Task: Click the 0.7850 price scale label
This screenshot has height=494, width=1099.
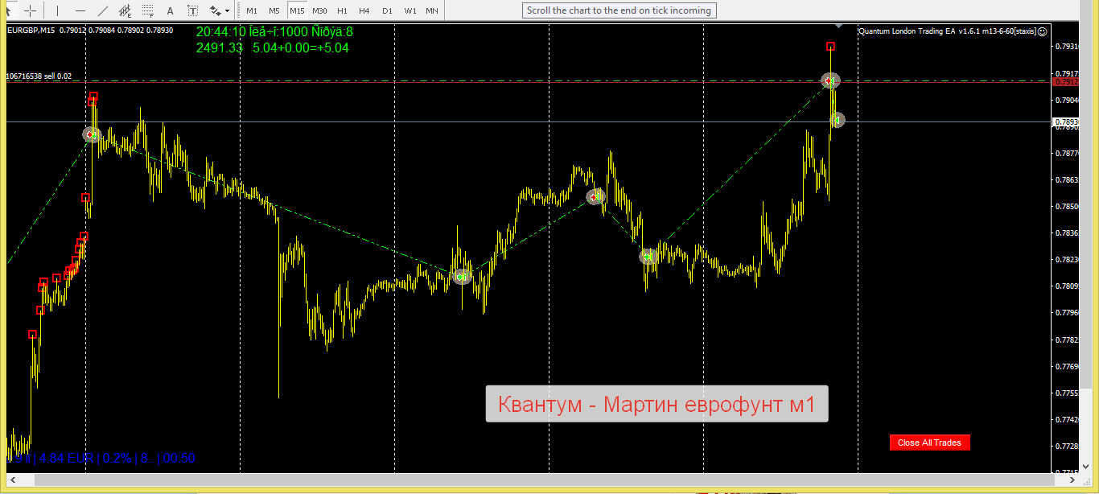Action: 1067,206
